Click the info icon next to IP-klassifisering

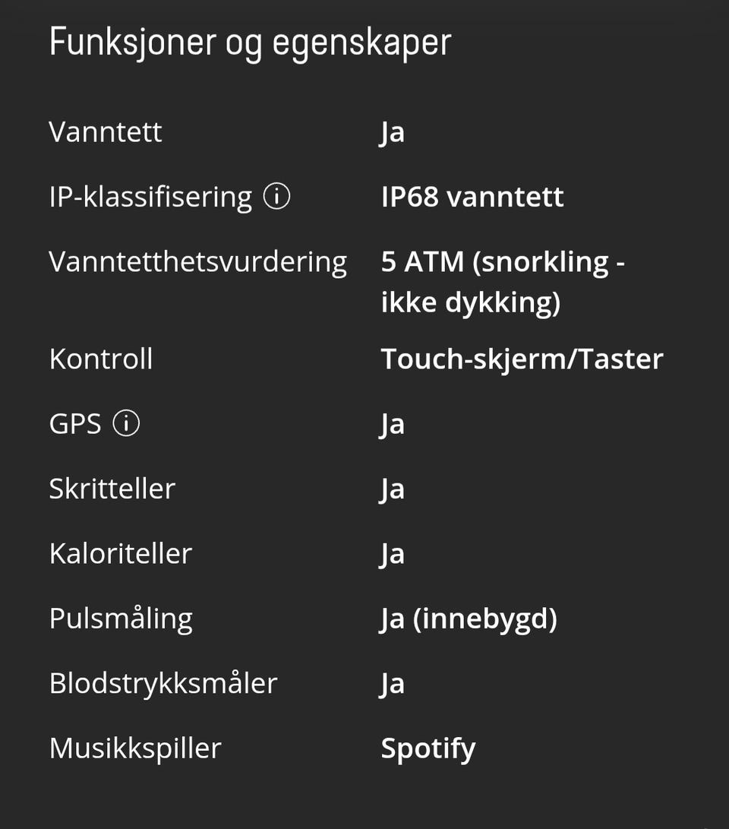[x=276, y=198]
